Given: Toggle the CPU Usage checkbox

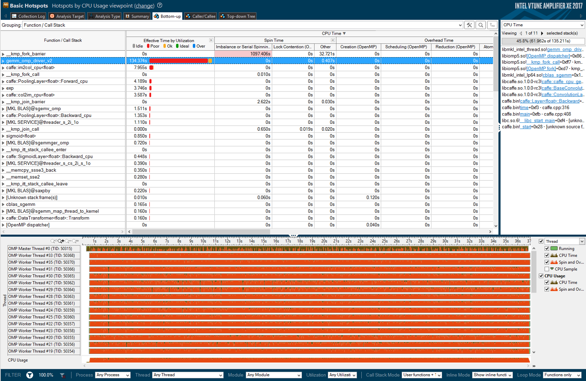Looking at the screenshot, I should 541,276.
